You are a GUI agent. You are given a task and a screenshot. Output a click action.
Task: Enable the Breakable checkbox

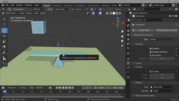(x=150, y=55)
